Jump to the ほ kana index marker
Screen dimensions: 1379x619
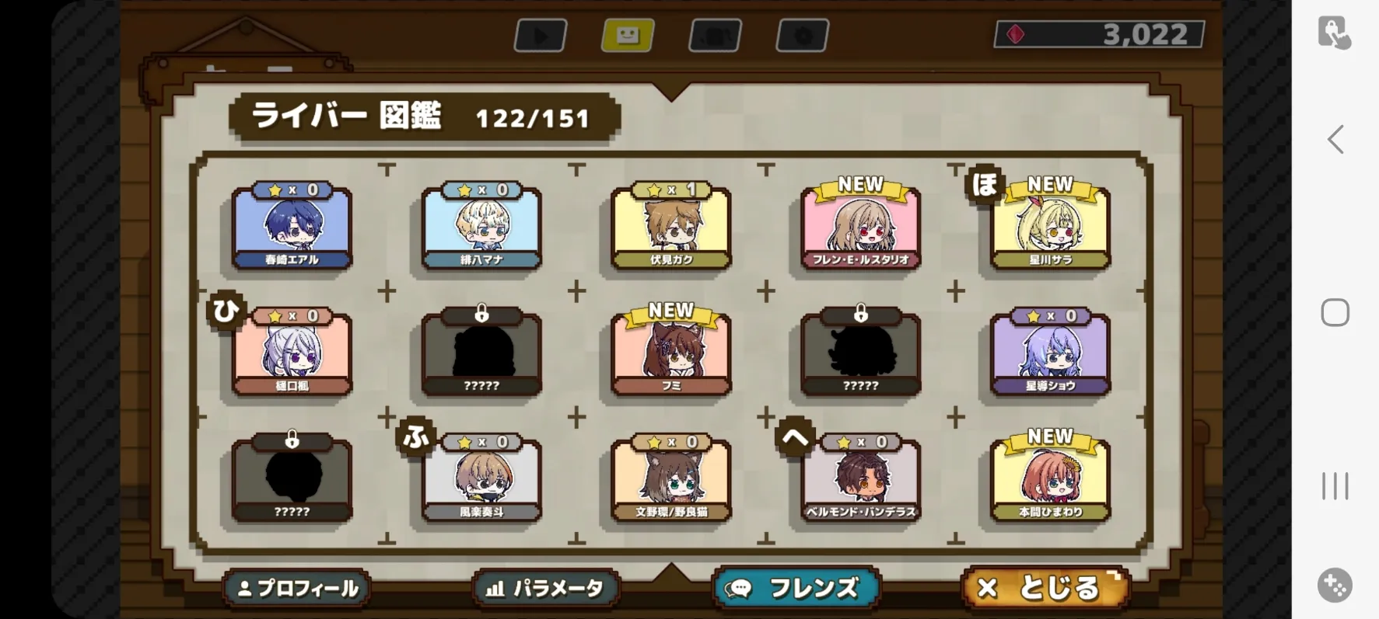[x=984, y=184]
